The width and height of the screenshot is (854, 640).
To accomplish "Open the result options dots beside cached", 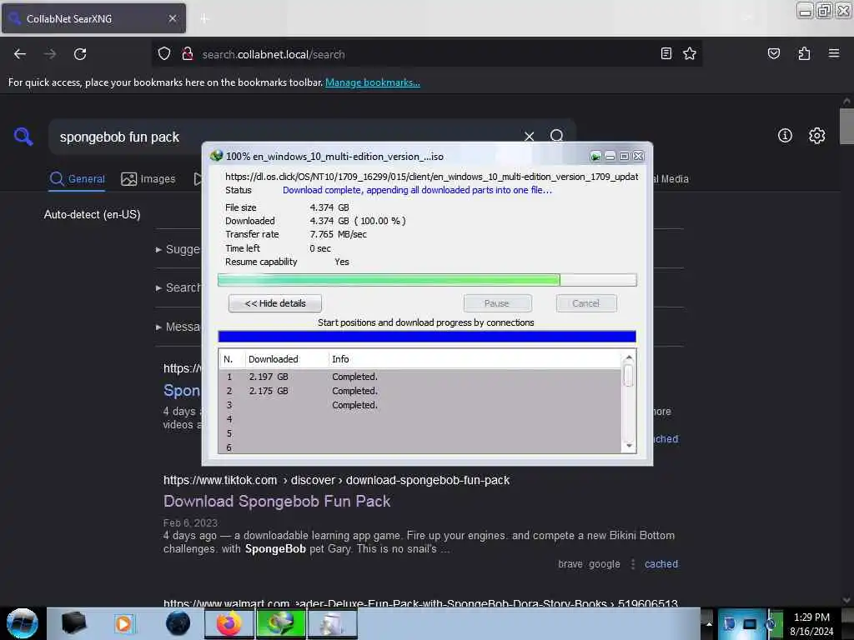I will 632,564.
